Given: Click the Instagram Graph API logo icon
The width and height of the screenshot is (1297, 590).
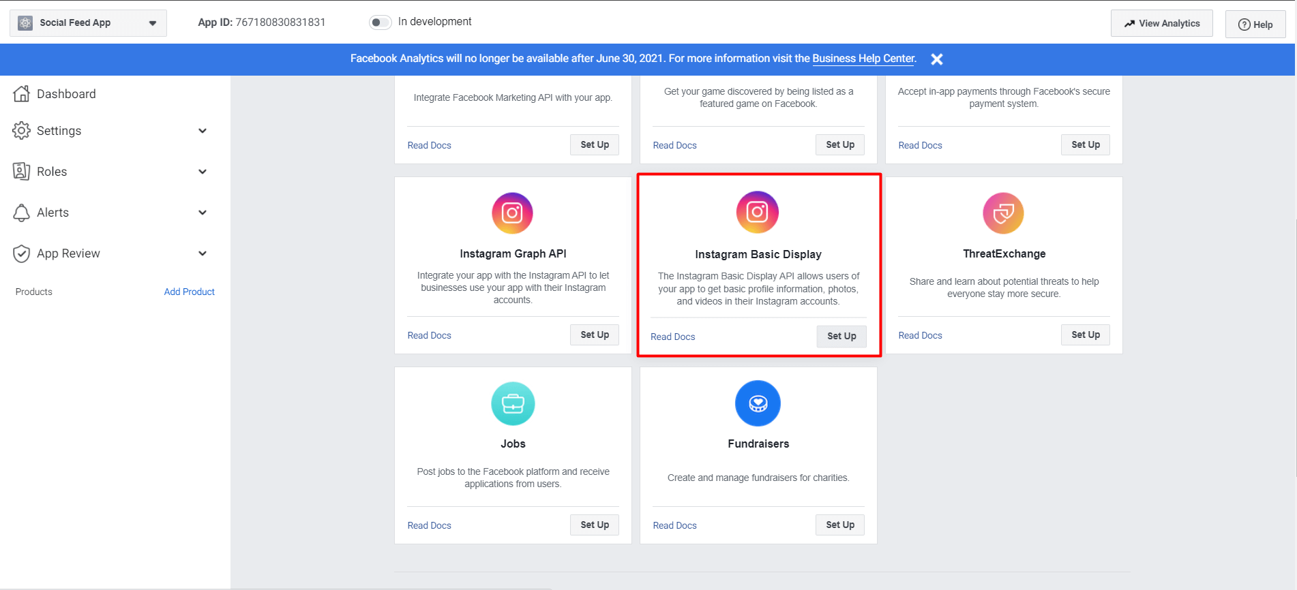Looking at the screenshot, I should pyautogui.click(x=512, y=213).
